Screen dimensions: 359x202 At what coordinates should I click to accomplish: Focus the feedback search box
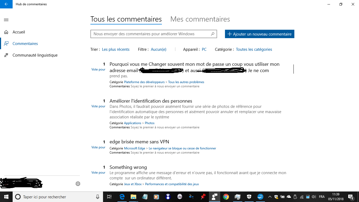[x=154, y=34]
